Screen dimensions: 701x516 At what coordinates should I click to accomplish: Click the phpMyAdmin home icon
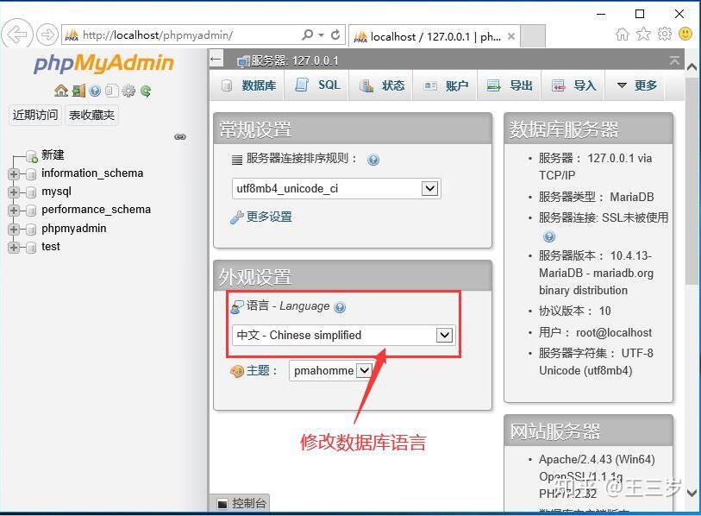pos(61,91)
